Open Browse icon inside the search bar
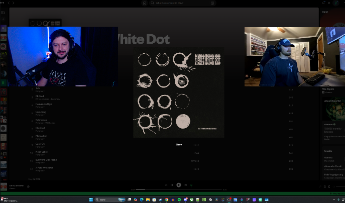Screen dimensions: 345x203 (212, 3)
